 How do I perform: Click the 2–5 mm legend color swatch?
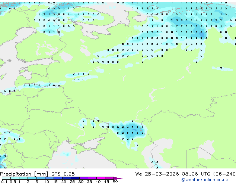point(32,178)
